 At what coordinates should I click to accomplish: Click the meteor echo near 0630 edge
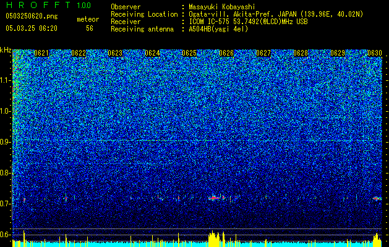(377, 198)
